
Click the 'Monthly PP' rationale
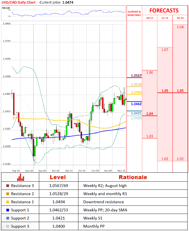click(x=94, y=226)
